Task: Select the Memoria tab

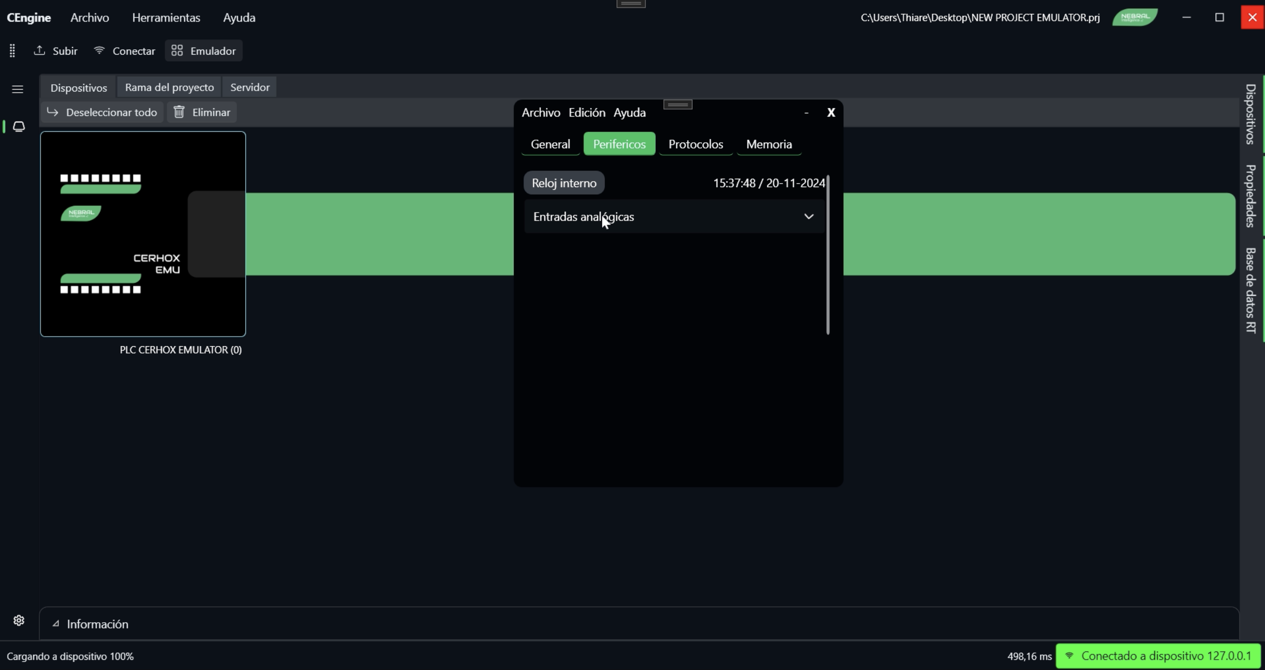Action: [x=768, y=144]
